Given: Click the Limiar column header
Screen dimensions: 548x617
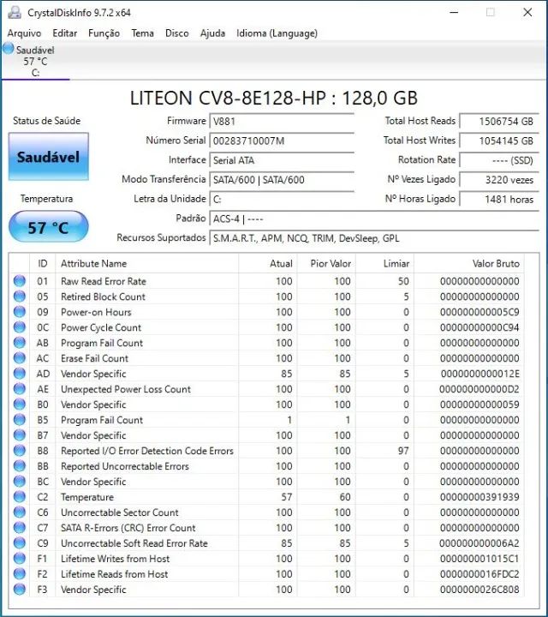Looking at the screenshot, I should 384,263.
